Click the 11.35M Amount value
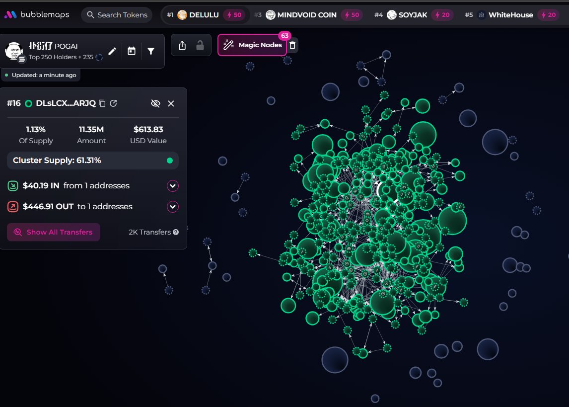The width and height of the screenshot is (569, 407). coord(91,130)
